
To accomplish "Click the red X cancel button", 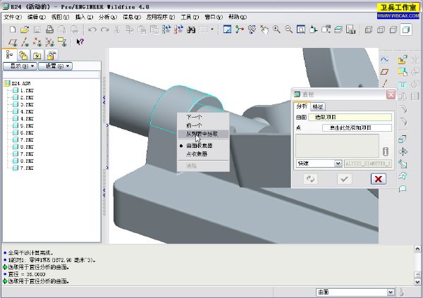I will click(x=378, y=179).
